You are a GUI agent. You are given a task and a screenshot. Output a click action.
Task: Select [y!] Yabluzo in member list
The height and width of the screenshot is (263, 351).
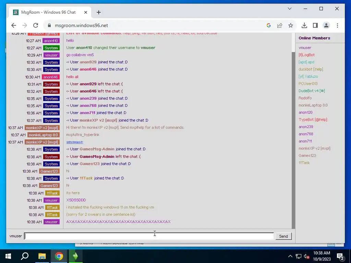[x=308, y=76]
